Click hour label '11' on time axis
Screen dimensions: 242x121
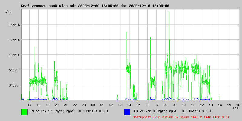coord(193,105)
